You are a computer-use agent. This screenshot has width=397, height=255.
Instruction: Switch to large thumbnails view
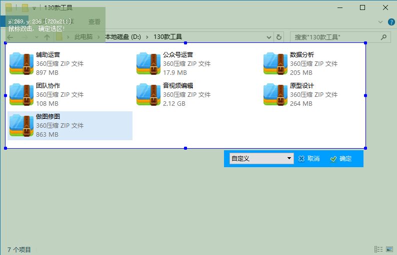pos(388,250)
